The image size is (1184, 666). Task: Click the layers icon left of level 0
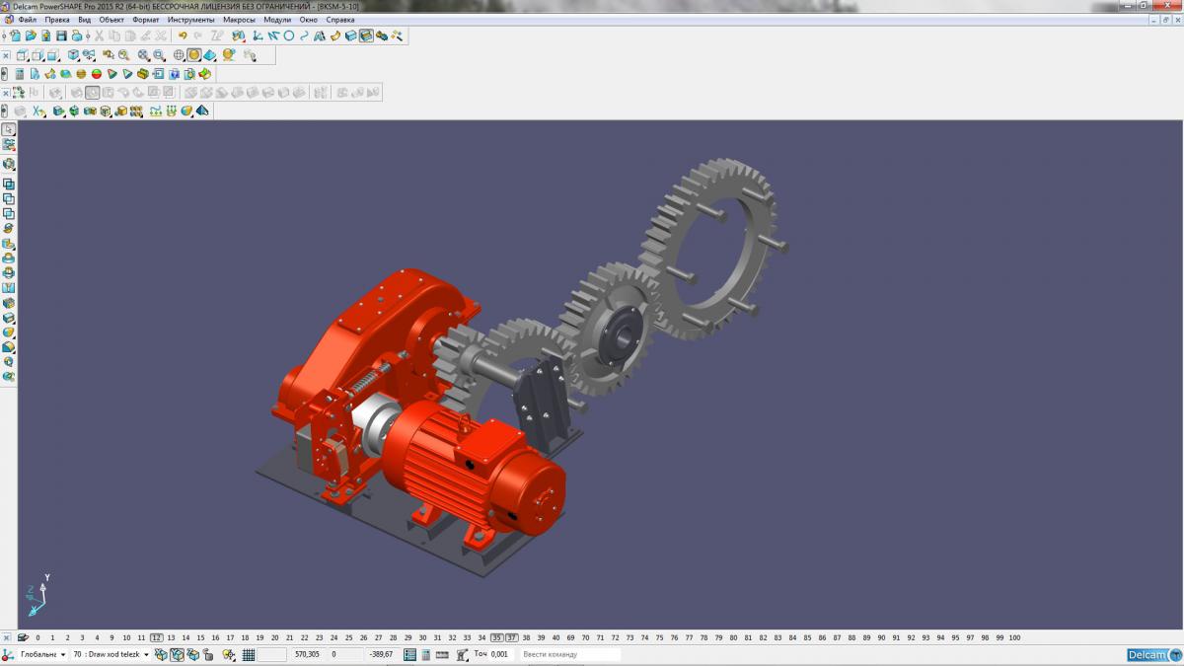[x=23, y=637]
